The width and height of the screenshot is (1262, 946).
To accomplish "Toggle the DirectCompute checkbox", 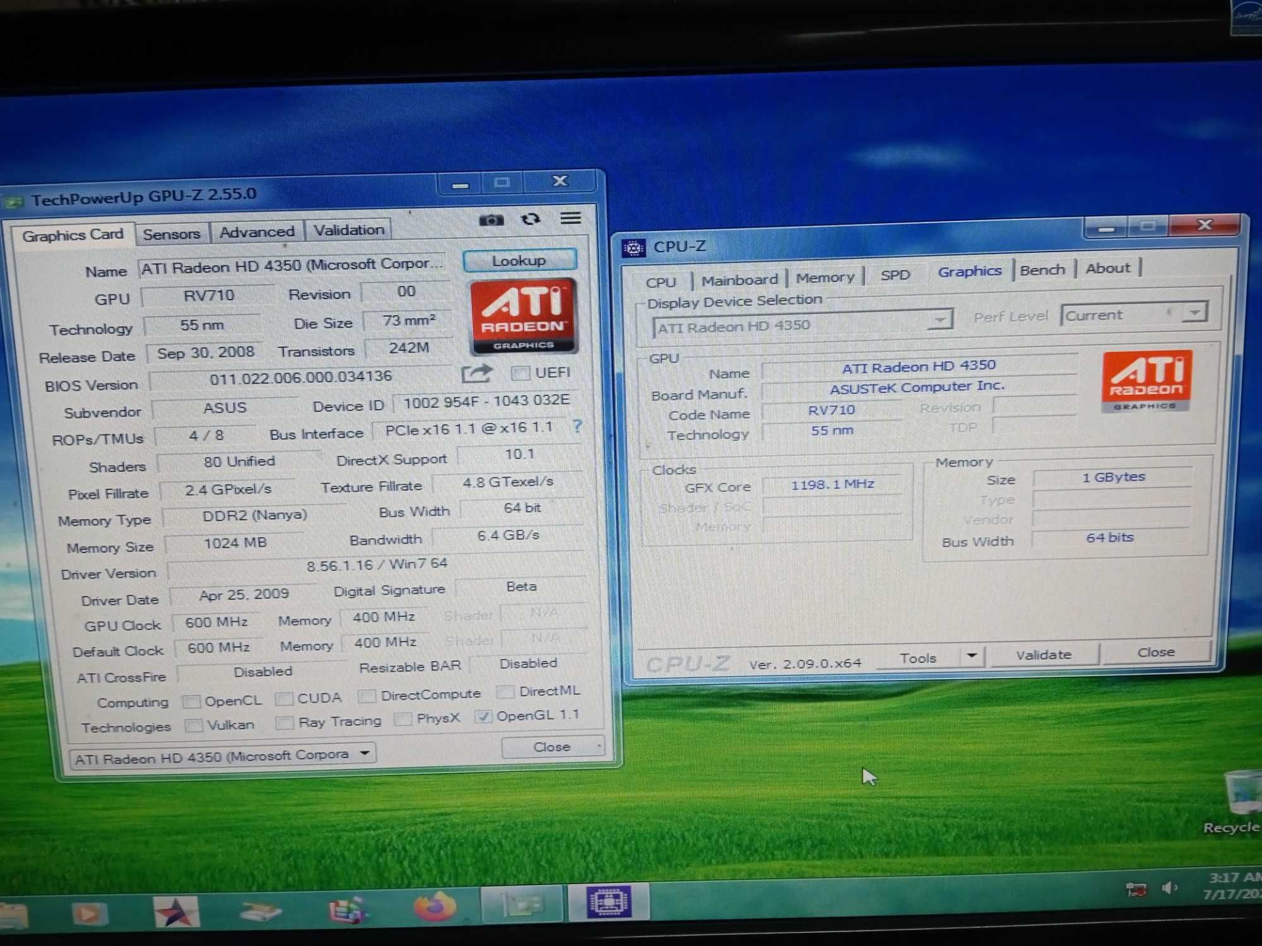I will 367,696.
